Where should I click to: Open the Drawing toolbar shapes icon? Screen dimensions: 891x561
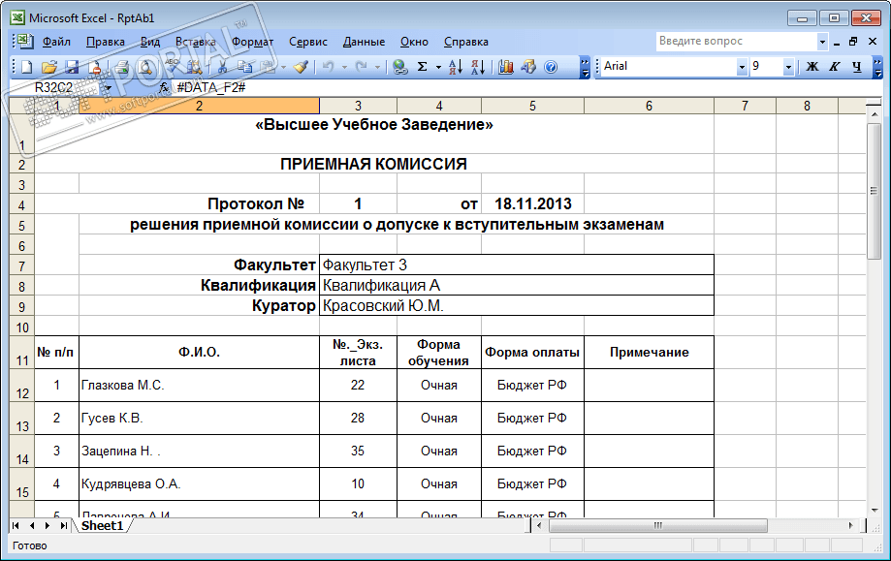[528, 67]
